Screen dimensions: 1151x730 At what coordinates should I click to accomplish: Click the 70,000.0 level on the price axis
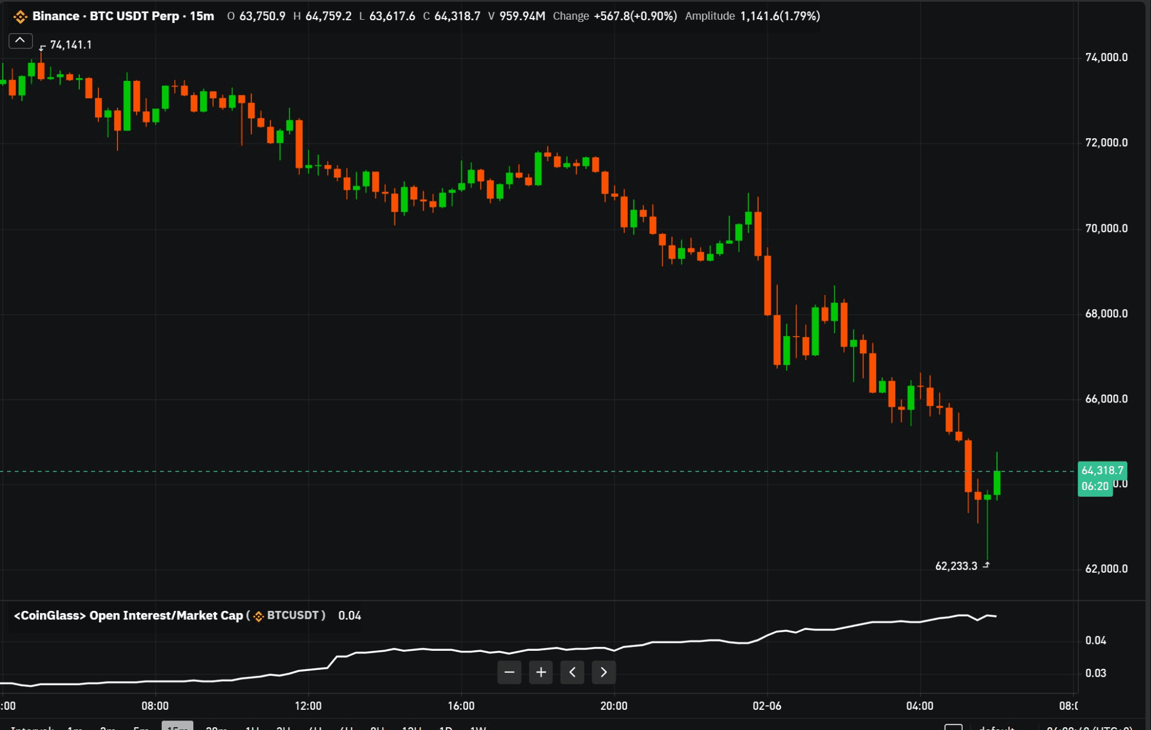click(1106, 229)
